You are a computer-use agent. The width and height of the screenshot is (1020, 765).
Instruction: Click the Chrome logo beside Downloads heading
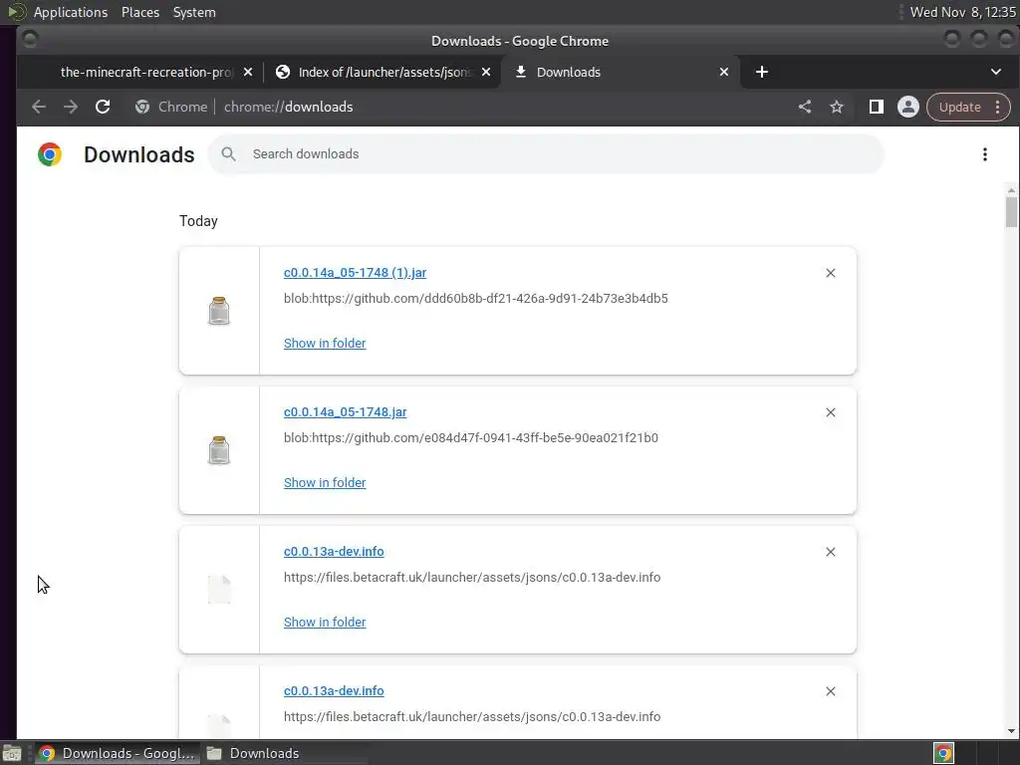coord(50,154)
